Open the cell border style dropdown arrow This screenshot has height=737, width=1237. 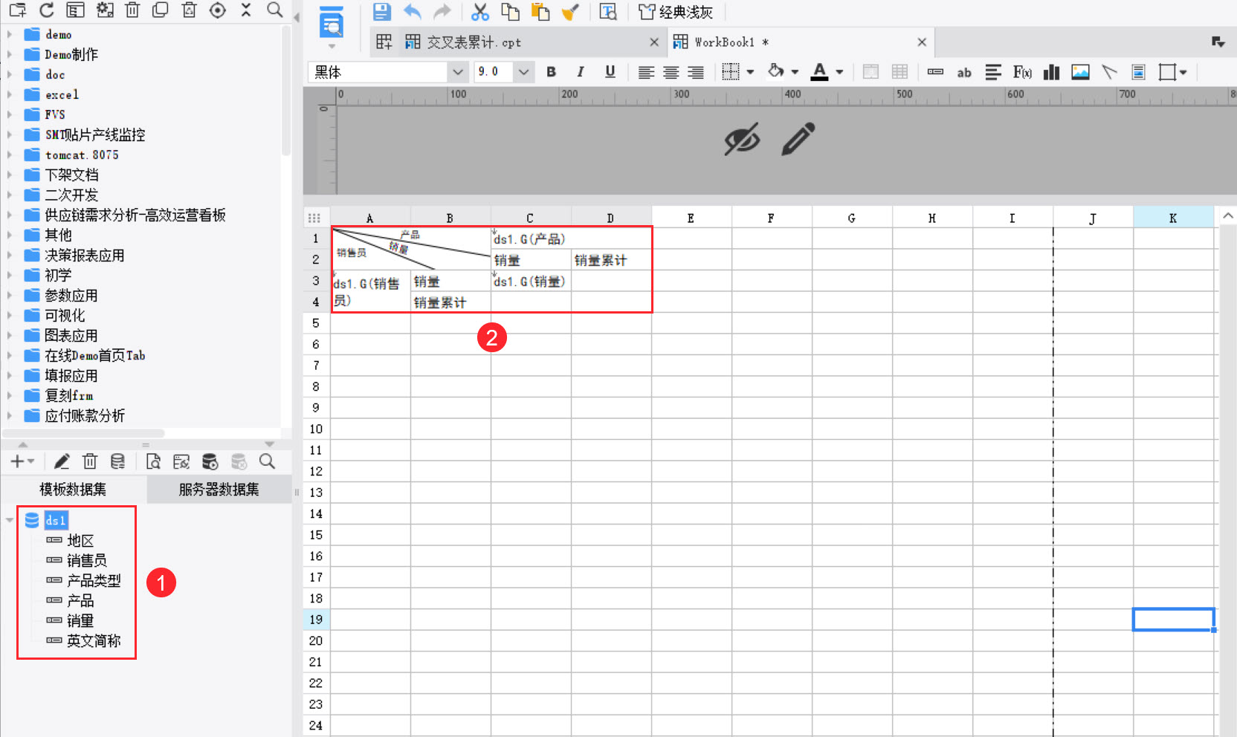point(751,72)
